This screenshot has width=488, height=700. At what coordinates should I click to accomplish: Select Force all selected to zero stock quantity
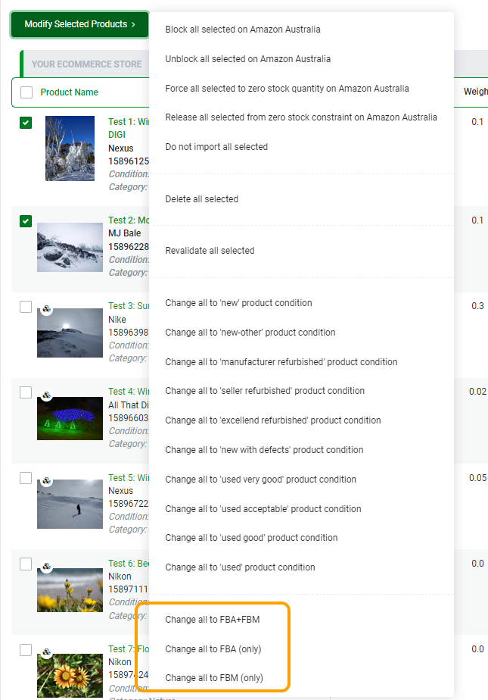point(287,89)
